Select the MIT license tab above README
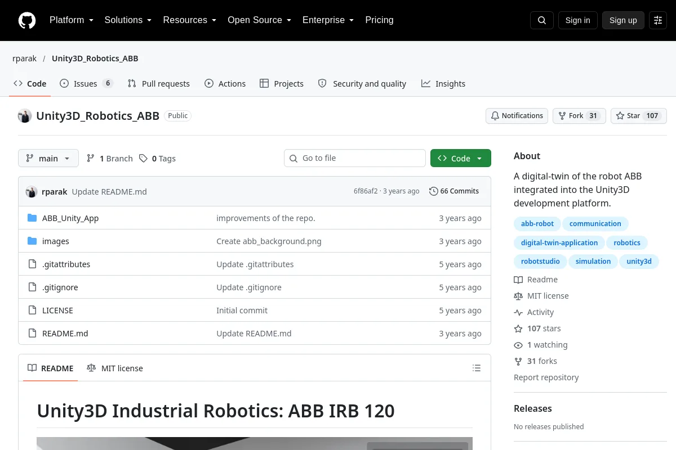 (x=115, y=368)
